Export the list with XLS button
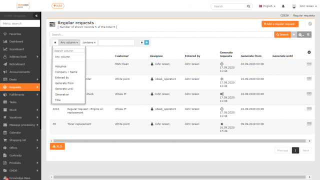 [57, 146]
